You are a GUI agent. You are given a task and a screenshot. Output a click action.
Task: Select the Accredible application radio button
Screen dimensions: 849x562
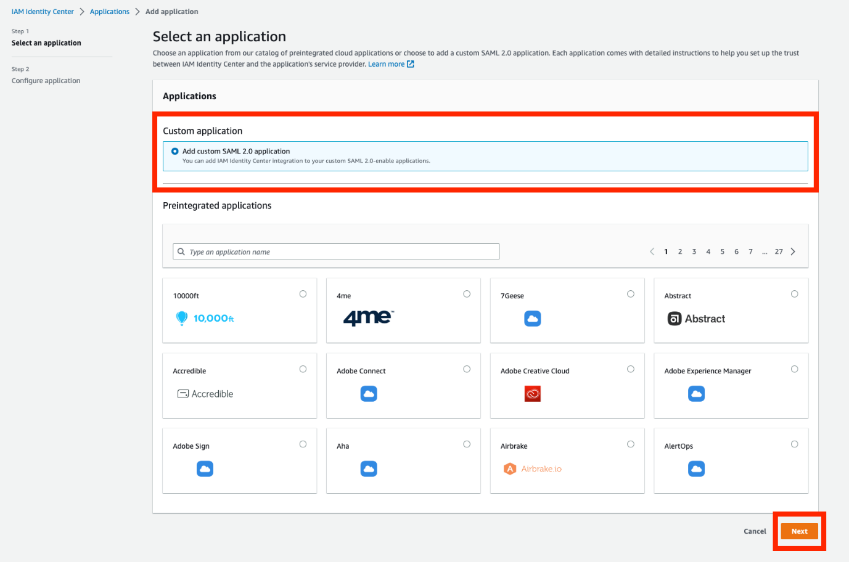tap(303, 369)
